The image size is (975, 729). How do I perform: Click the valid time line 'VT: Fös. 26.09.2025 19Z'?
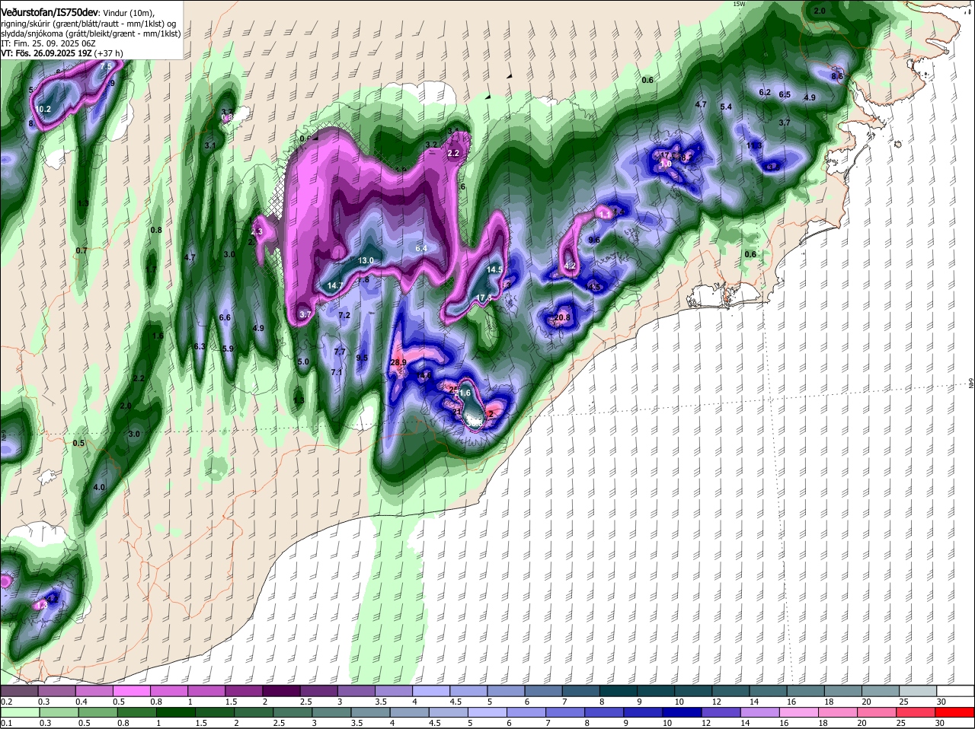click(46, 53)
